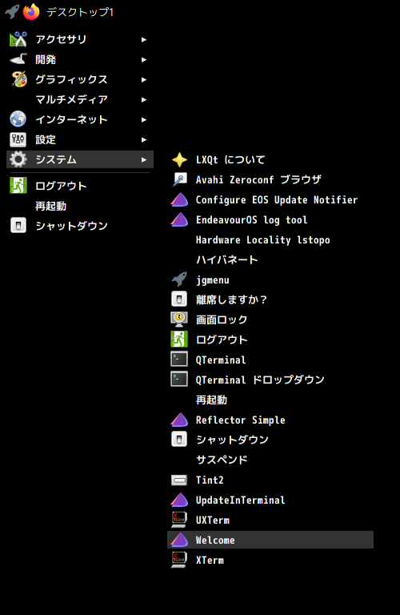The width and height of the screenshot is (400, 615).
Task: Click the "Tint2" label text
Action: [210, 480]
